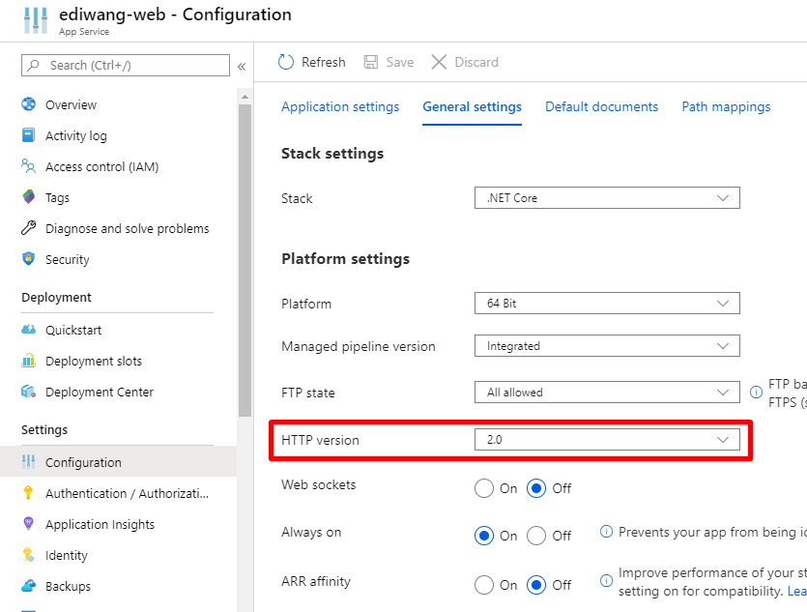Collapse the sidebar with the chevron button
This screenshot has height=612, width=807.
(x=242, y=66)
